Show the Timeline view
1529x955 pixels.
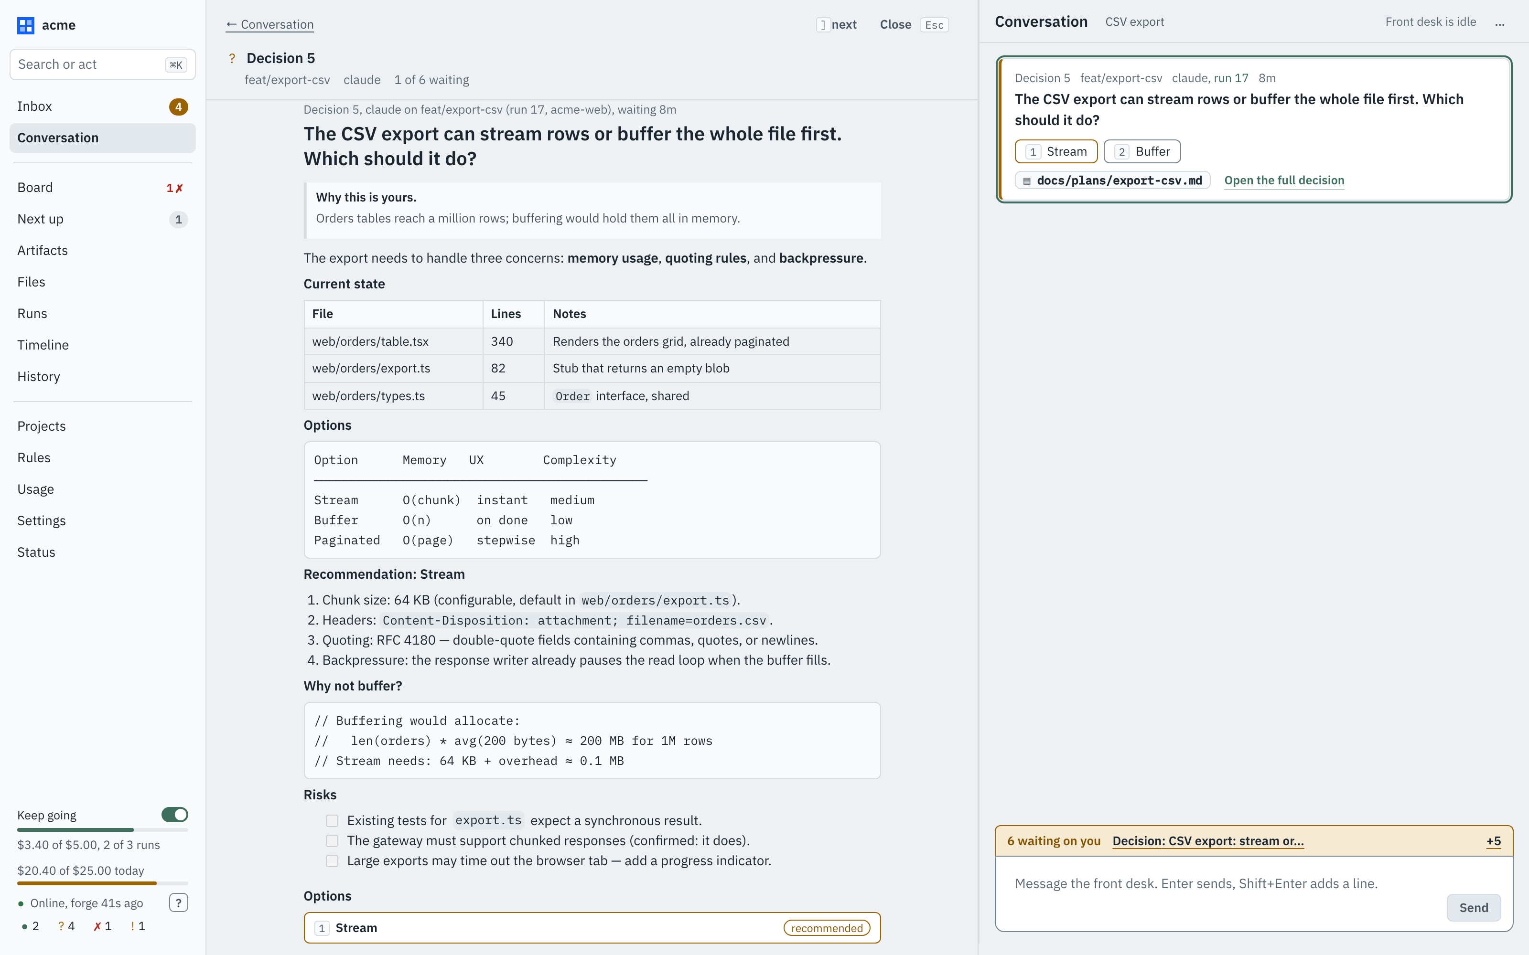(x=102, y=346)
